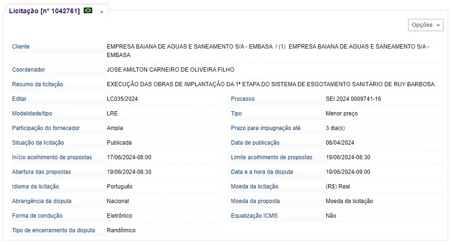This screenshot has height=245, width=452.
Task: Click Moeda da proposta value
Action: pyautogui.click(x=349, y=201)
